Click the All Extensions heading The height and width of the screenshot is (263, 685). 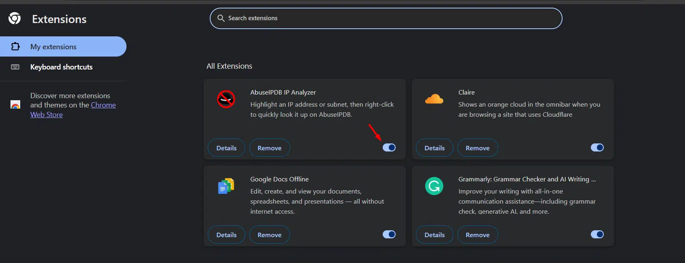coord(229,66)
